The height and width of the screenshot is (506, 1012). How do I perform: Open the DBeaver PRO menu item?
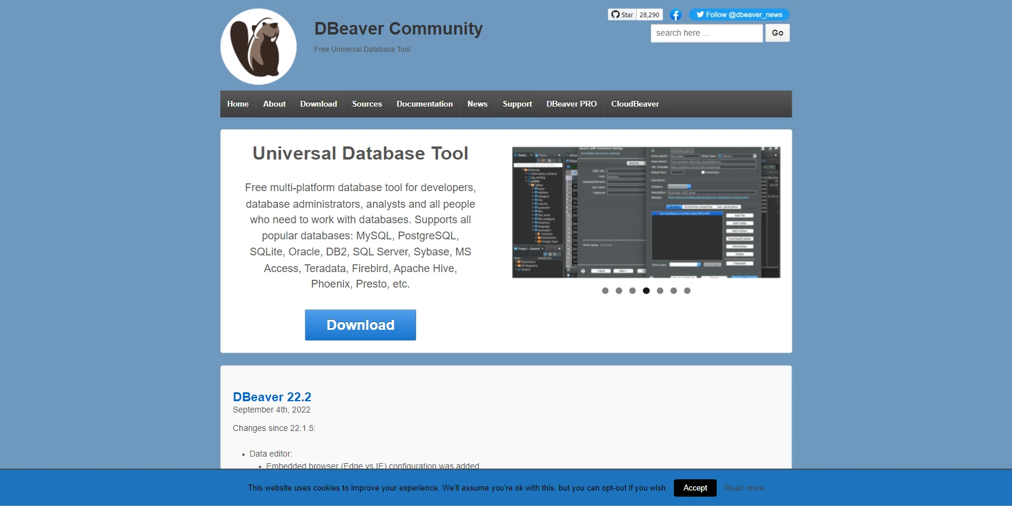[x=571, y=104]
